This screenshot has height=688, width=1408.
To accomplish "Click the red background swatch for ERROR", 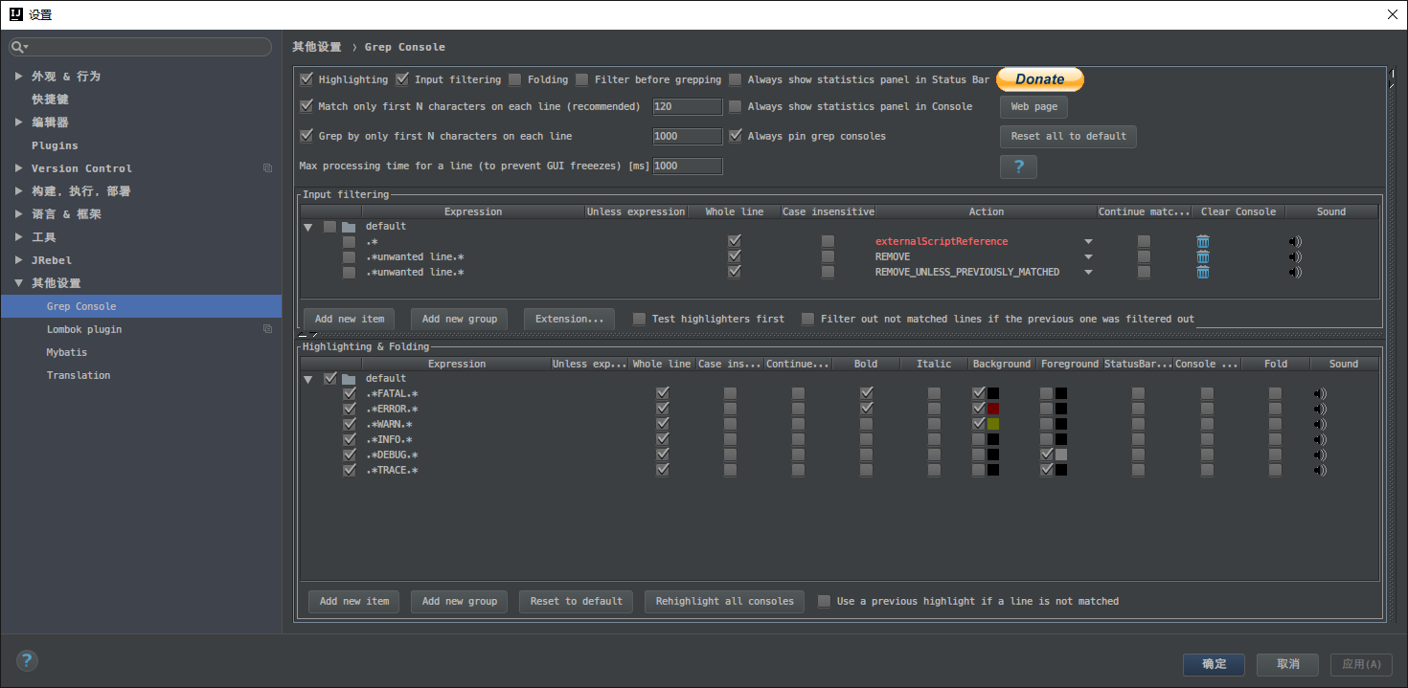I will [x=993, y=409].
